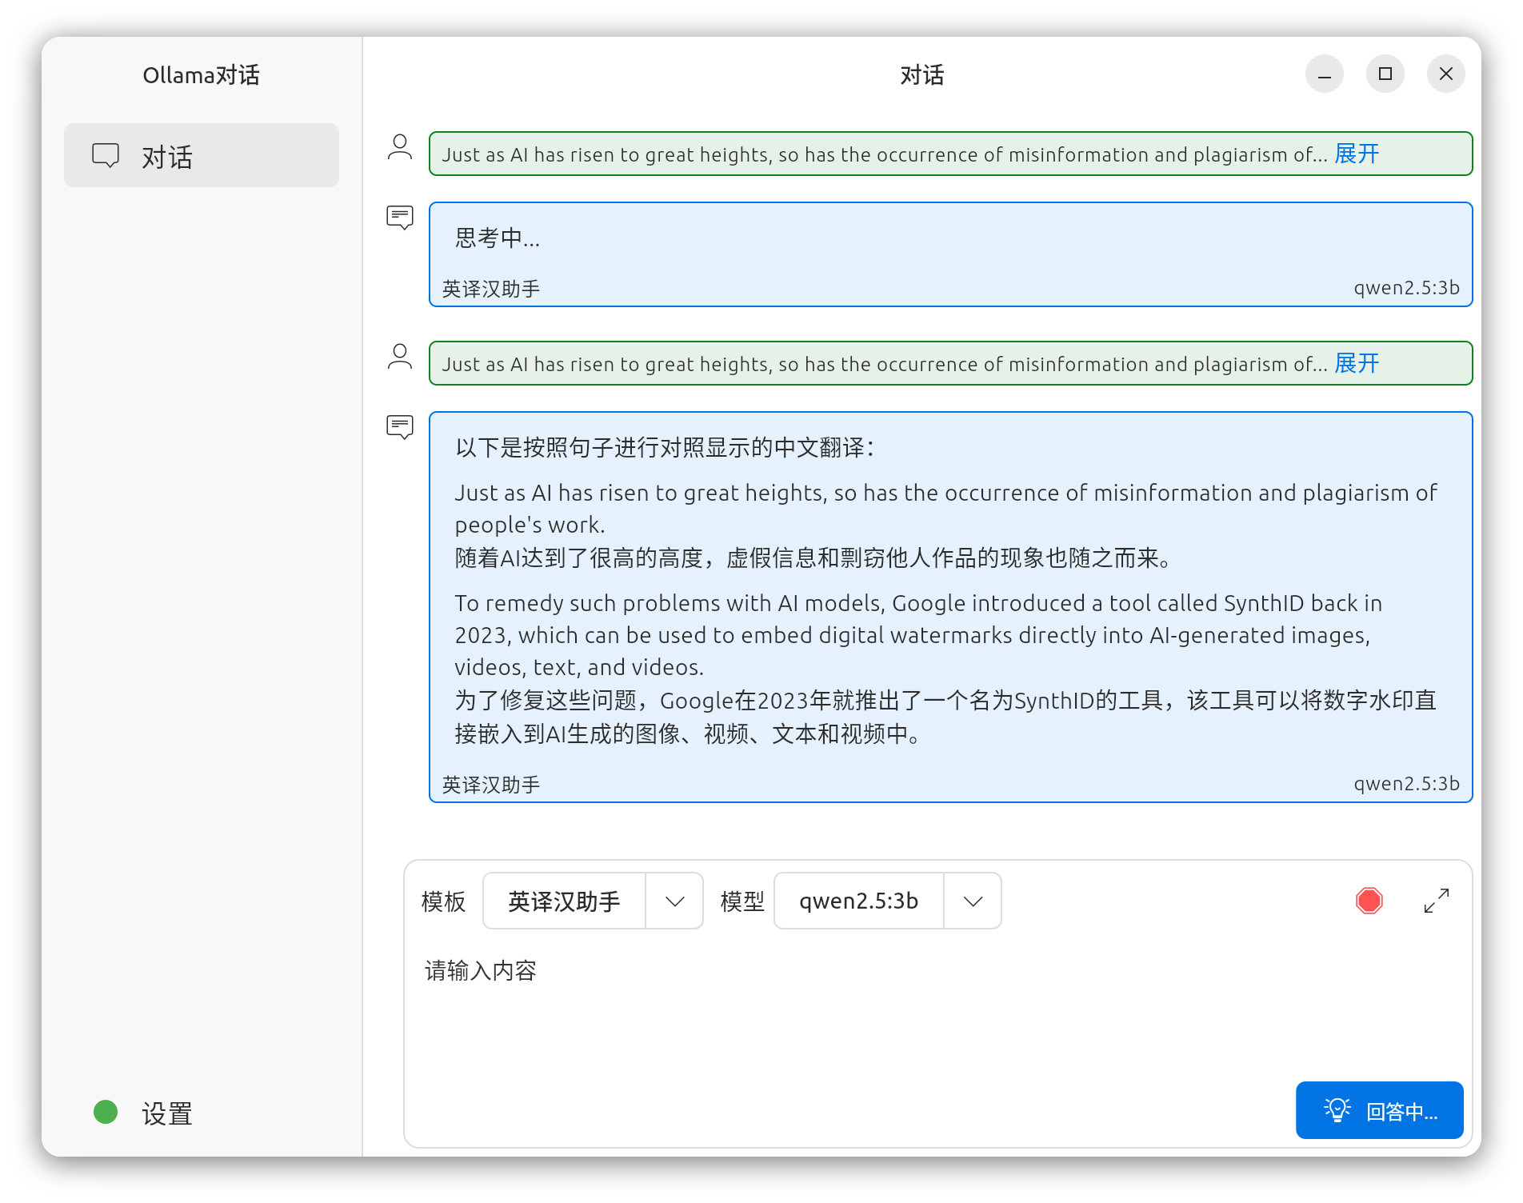Minimize the window

click(x=1325, y=74)
